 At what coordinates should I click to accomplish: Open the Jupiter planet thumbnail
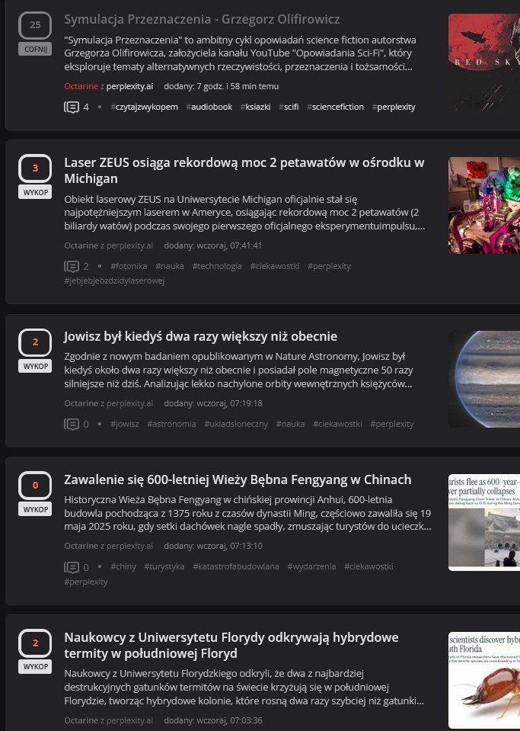click(x=484, y=379)
